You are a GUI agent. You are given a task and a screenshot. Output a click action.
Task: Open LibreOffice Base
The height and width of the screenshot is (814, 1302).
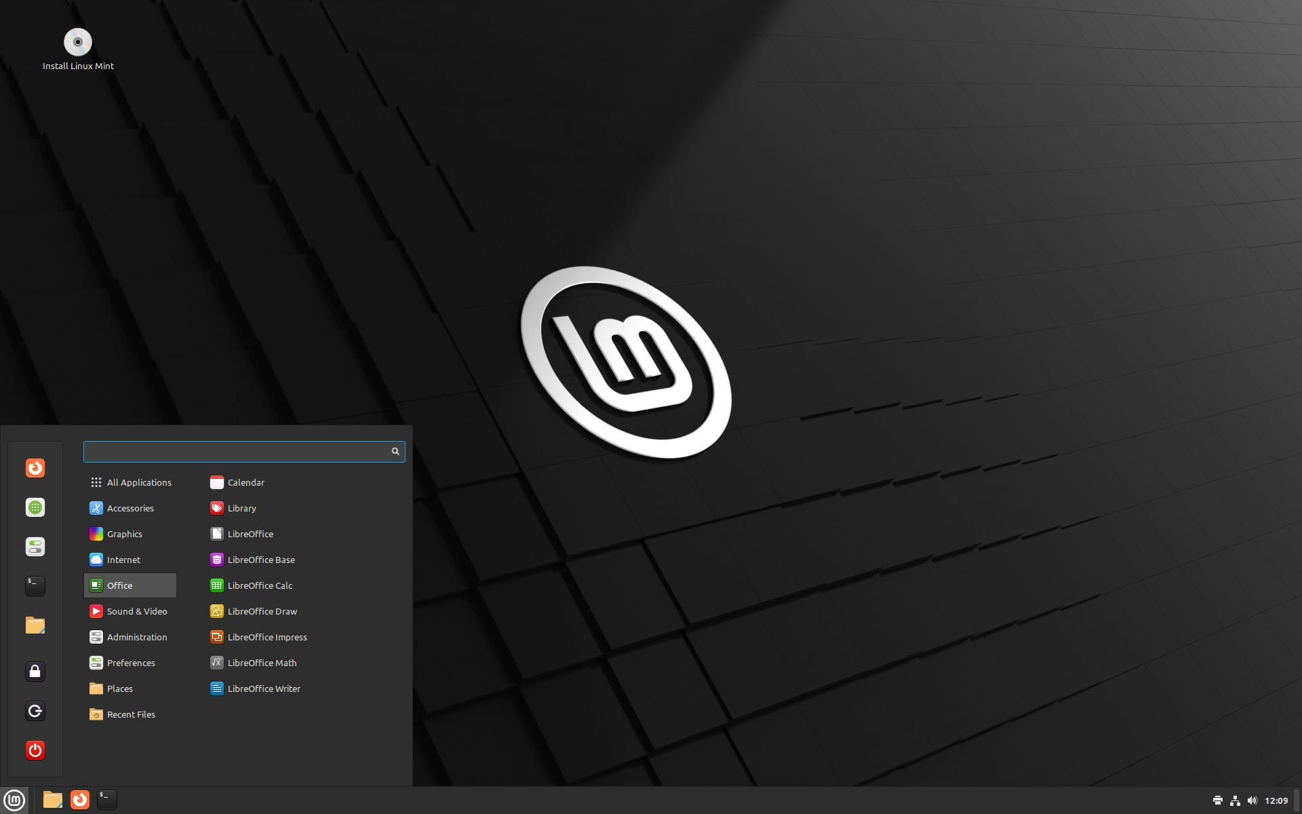pyautogui.click(x=260, y=559)
